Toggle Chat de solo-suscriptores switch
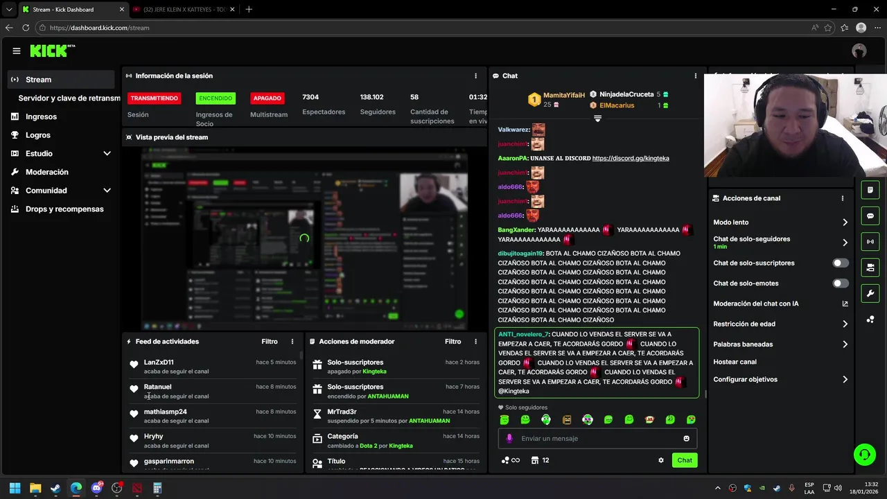This screenshot has width=887, height=499. 840,263
